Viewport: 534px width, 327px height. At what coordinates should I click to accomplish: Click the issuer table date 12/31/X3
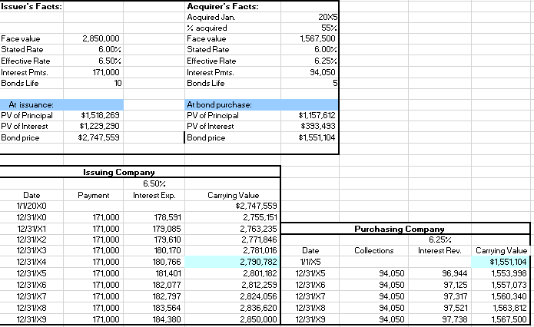pyautogui.click(x=32, y=251)
